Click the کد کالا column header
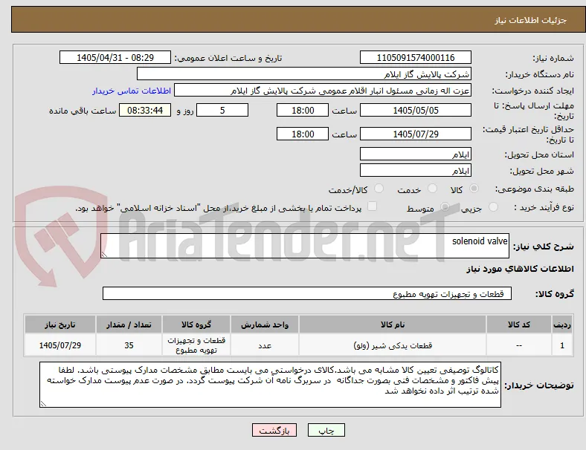This screenshot has width=586, height=450. (519, 325)
